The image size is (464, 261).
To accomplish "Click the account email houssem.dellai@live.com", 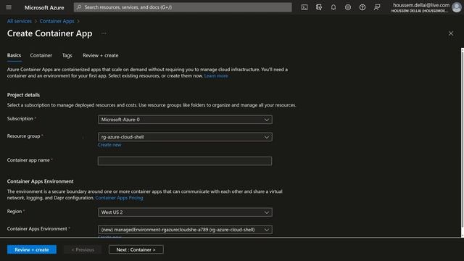I will [x=421, y=5].
